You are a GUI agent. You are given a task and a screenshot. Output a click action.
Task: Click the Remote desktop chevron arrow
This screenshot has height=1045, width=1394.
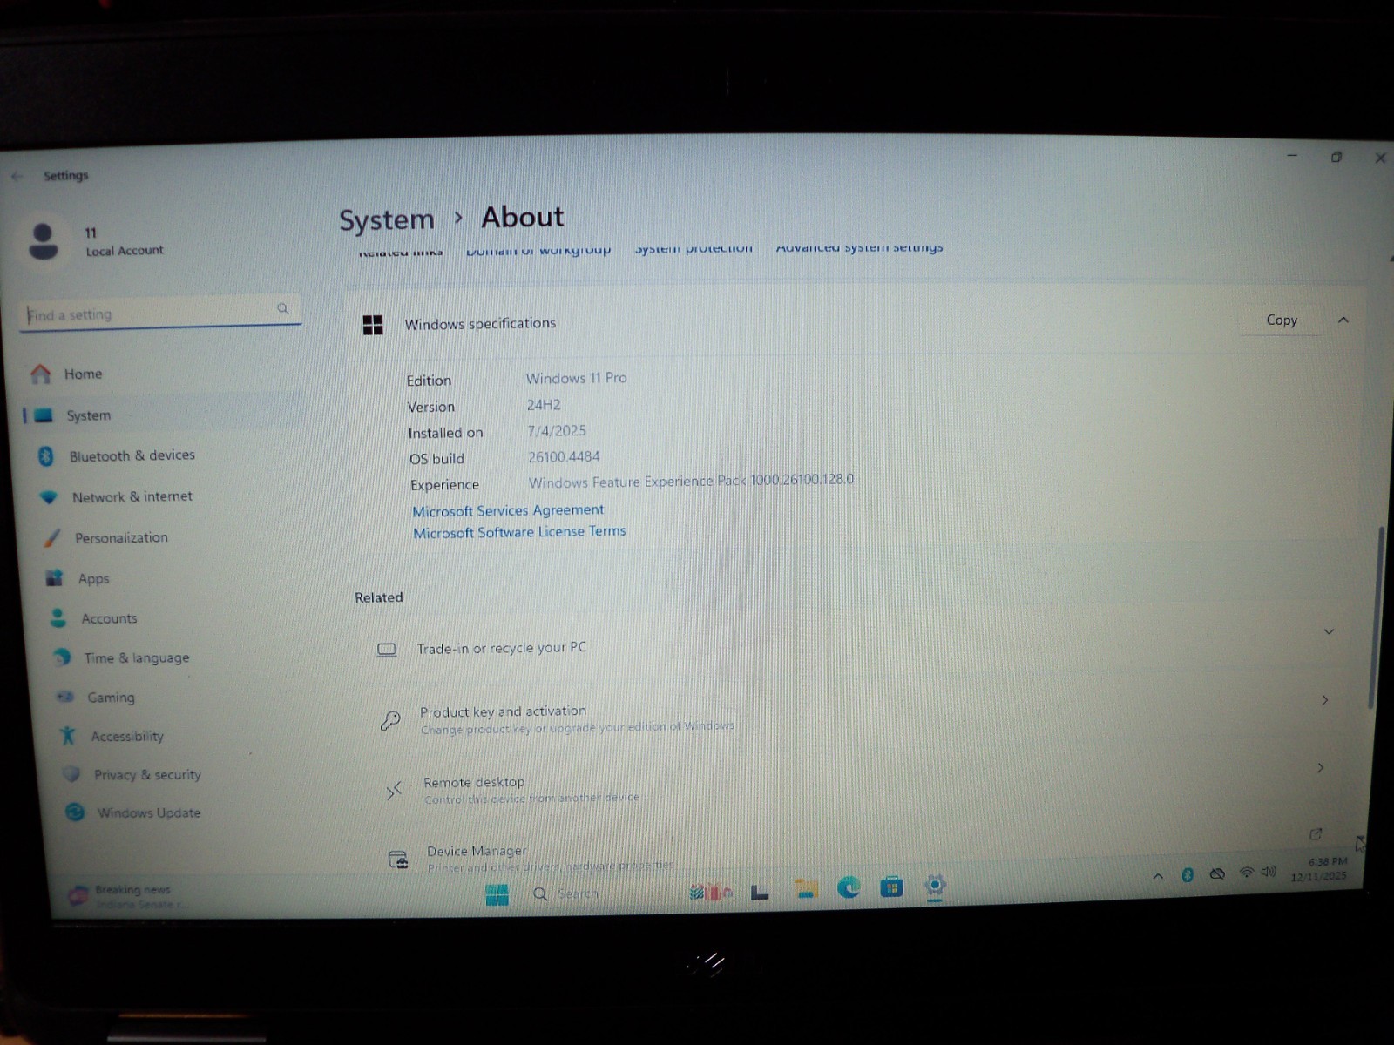click(x=1321, y=767)
